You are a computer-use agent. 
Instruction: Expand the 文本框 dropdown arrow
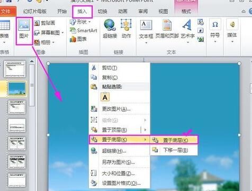(146, 43)
